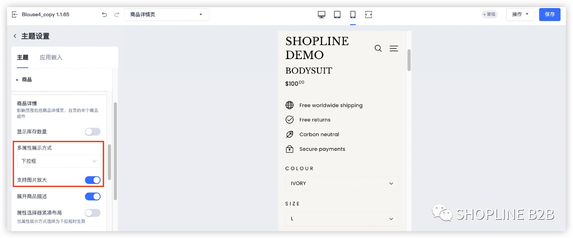Image resolution: width=573 pixels, height=238 pixels.
Task: Click the preview pane scrollbar
Action: tap(409, 60)
